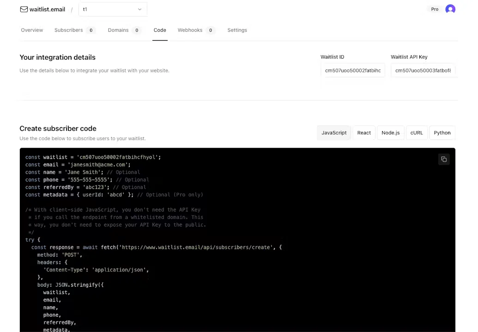Click the waitlist.email envelope logo icon
Viewport: 478px width, 332px height.
24,9
